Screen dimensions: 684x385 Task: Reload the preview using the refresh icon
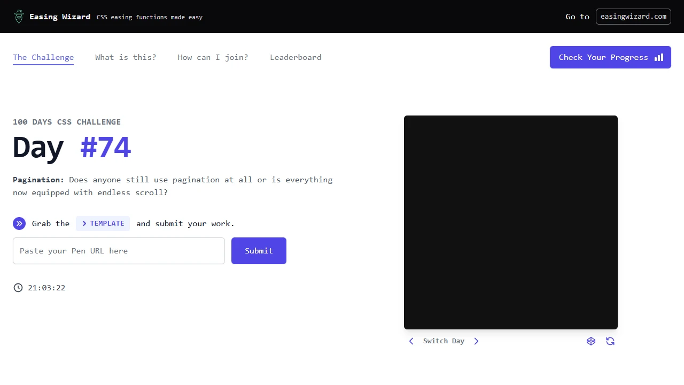tap(610, 341)
